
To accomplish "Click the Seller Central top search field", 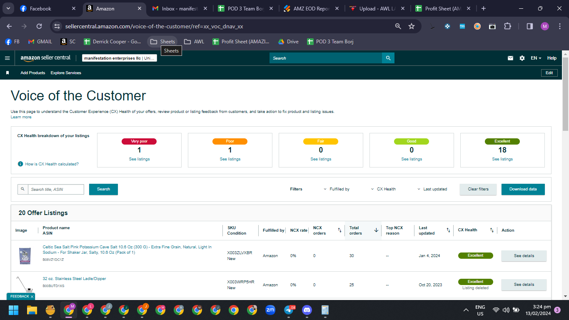I will coord(326,58).
